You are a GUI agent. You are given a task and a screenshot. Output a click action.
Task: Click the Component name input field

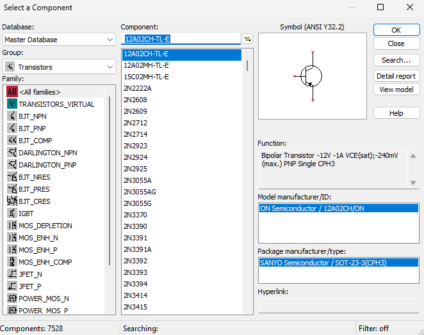tap(180, 39)
